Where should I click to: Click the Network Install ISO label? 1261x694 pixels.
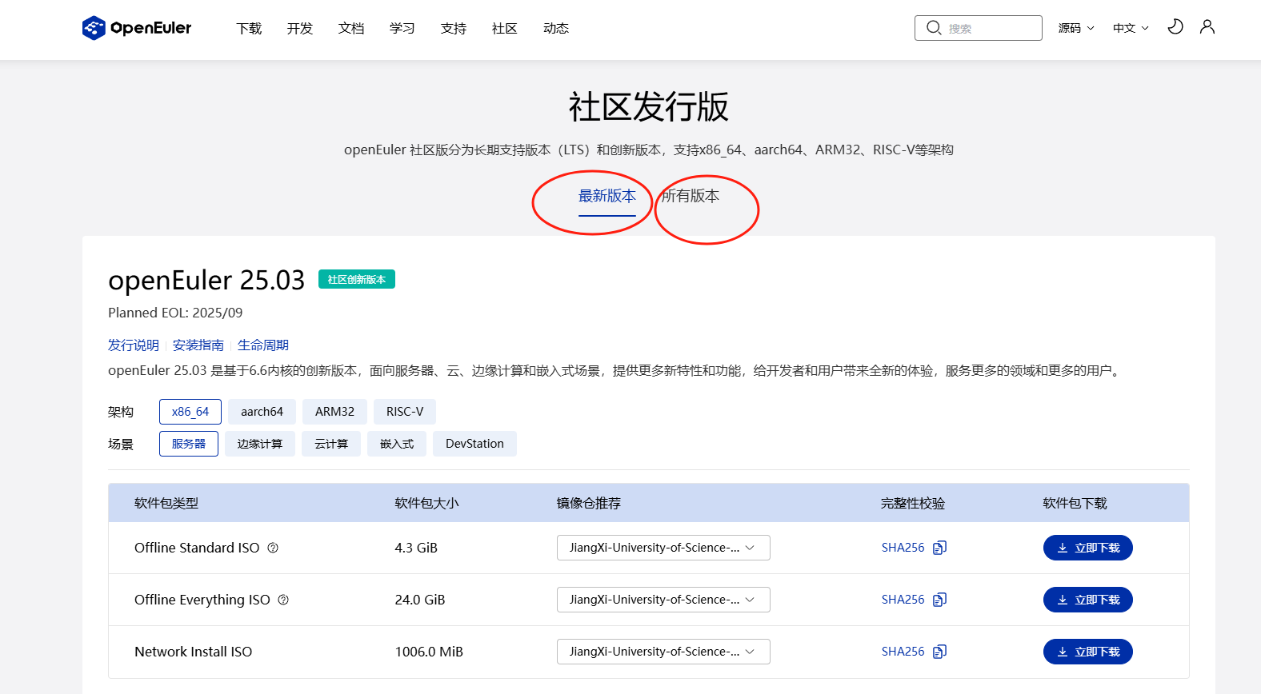tap(193, 652)
